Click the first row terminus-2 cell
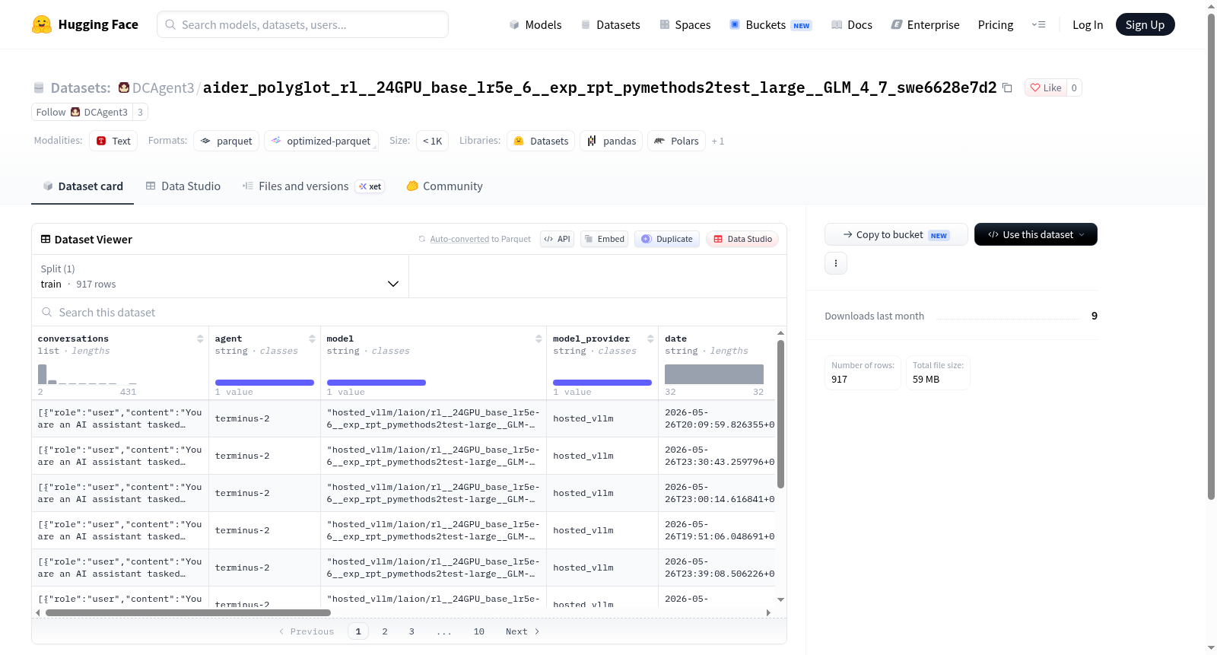 tap(265, 418)
